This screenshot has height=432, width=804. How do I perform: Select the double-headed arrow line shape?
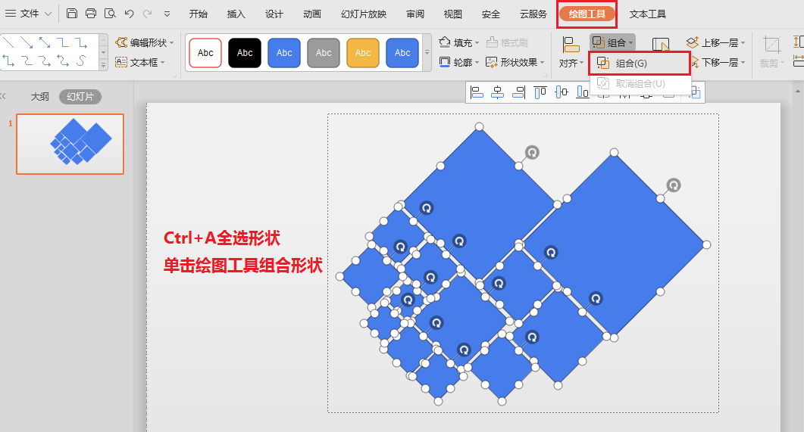point(45,42)
